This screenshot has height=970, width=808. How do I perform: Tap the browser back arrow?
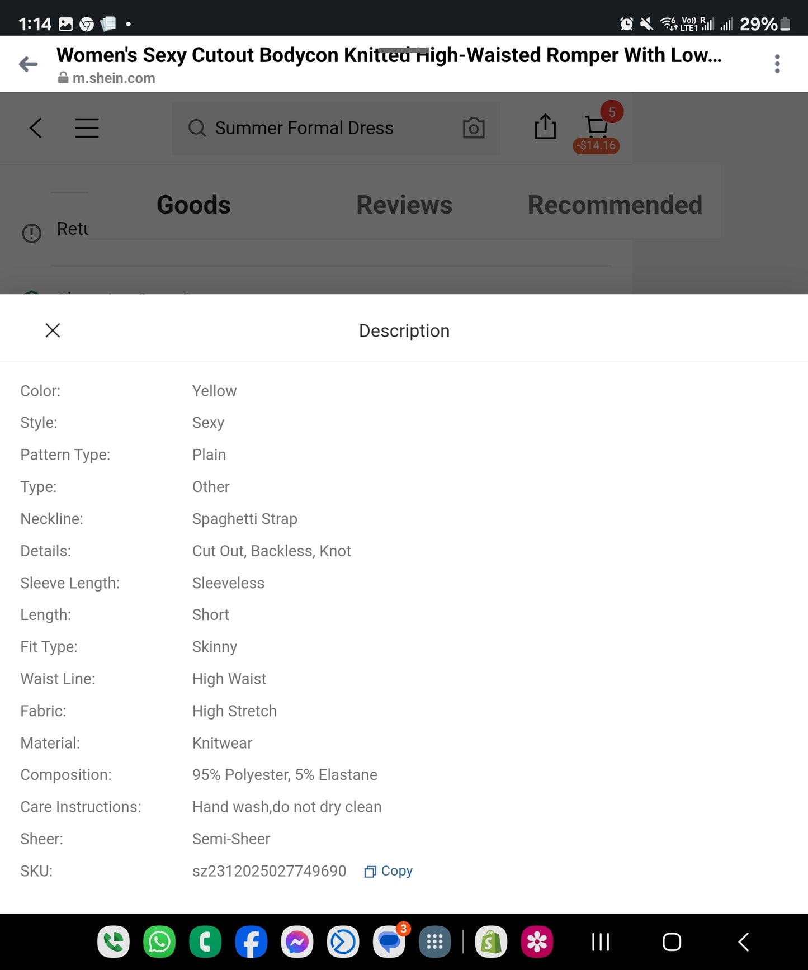coord(28,64)
